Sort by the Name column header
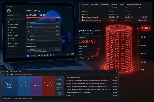This screenshot has height=102, width=154. click(x=83, y=8)
